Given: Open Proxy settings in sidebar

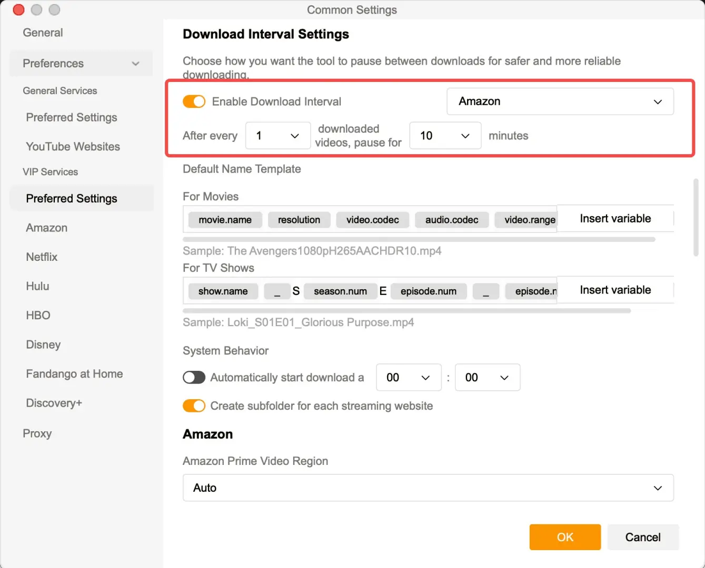Looking at the screenshot, I should coord(37,433).
